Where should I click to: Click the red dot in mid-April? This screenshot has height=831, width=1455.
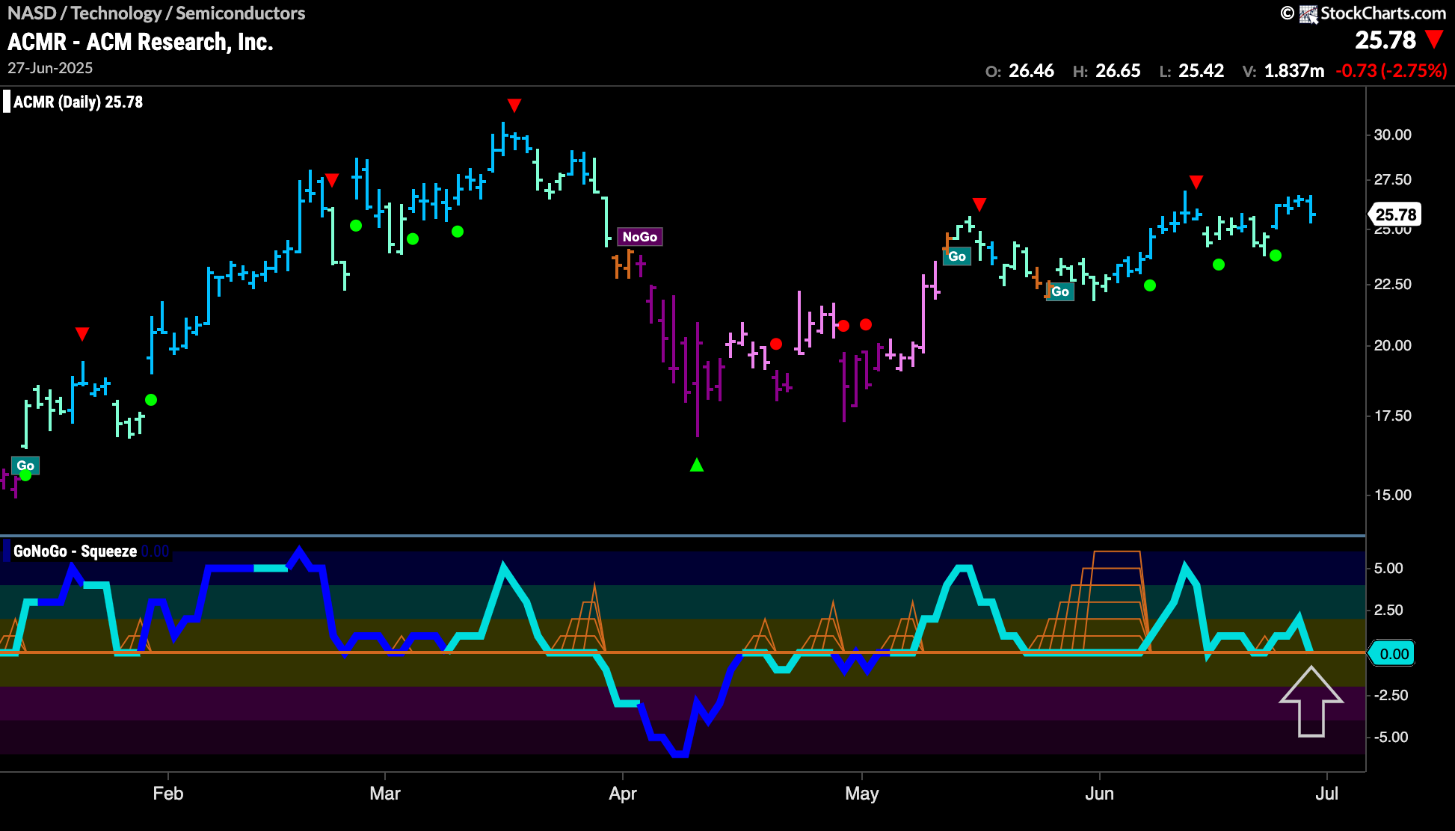(x=776, y=344)
